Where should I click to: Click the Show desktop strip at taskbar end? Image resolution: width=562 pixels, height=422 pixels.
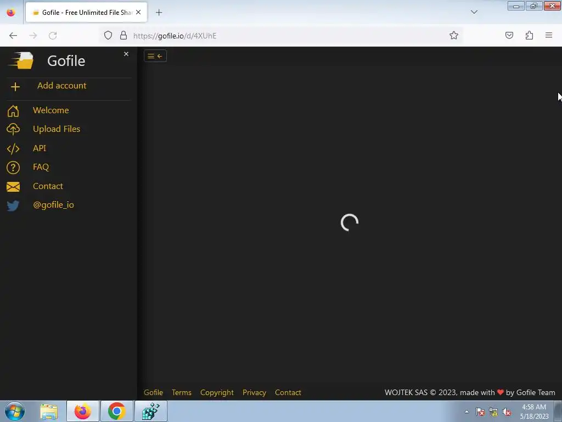[x=558, y=411]
